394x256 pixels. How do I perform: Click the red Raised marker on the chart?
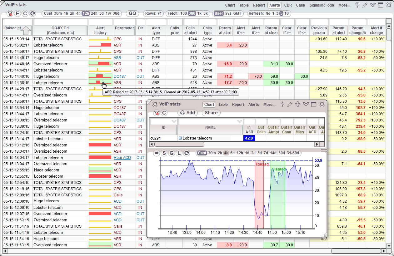(x=262, y=164)
